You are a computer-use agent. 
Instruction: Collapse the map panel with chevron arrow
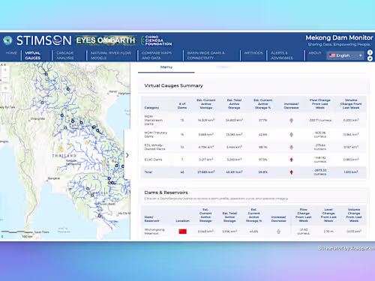pos(127,155)
